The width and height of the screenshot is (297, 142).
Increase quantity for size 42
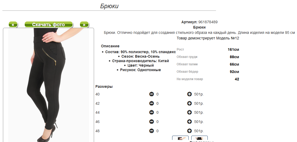click(x=189, y=103)
